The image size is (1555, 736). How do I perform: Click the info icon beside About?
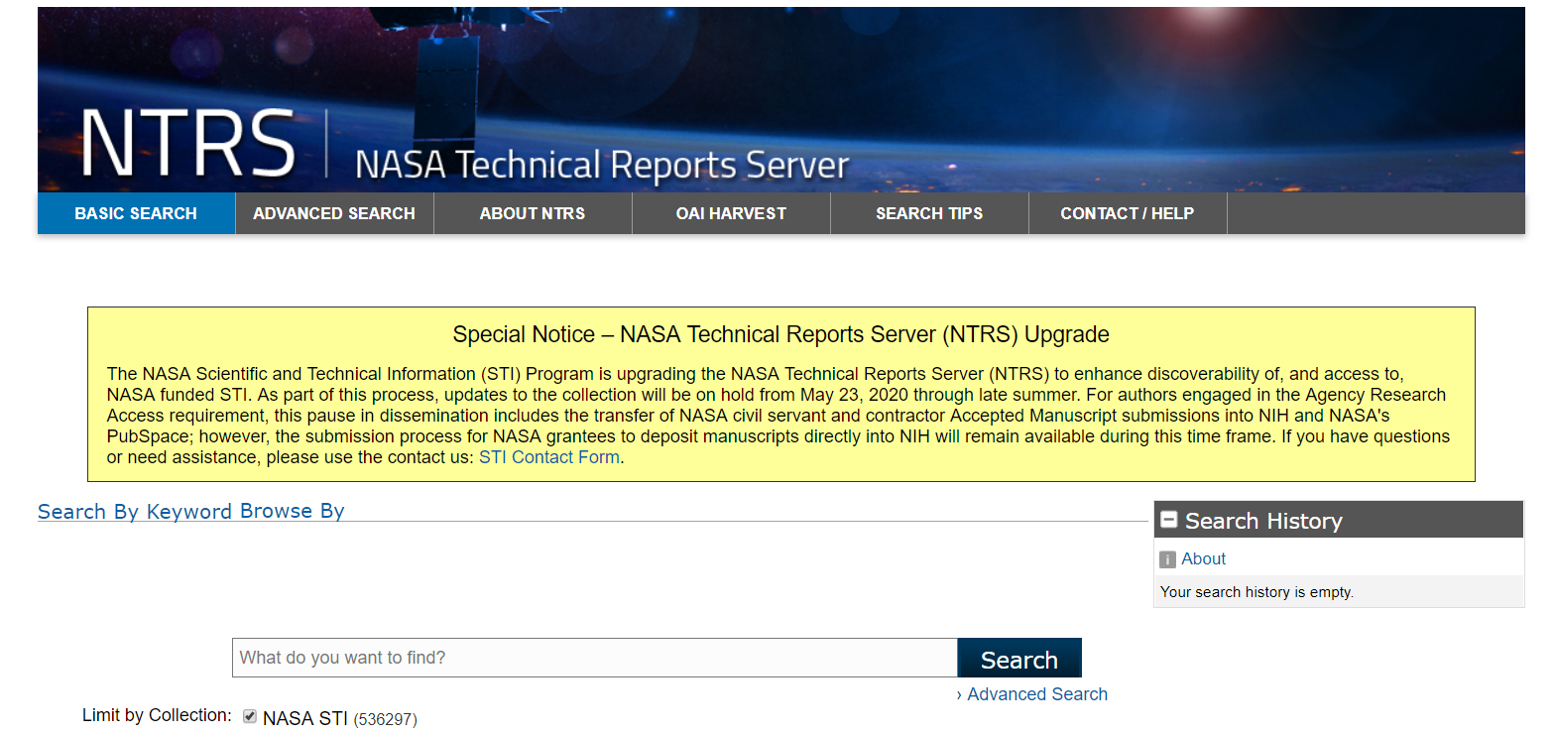pos(1168,559)
